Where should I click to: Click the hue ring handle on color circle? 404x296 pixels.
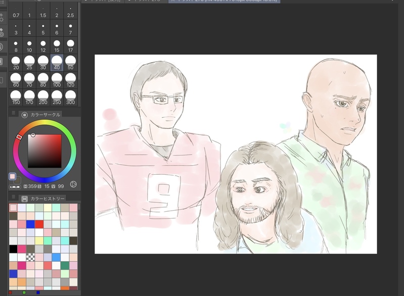click(x=19, y=137)
